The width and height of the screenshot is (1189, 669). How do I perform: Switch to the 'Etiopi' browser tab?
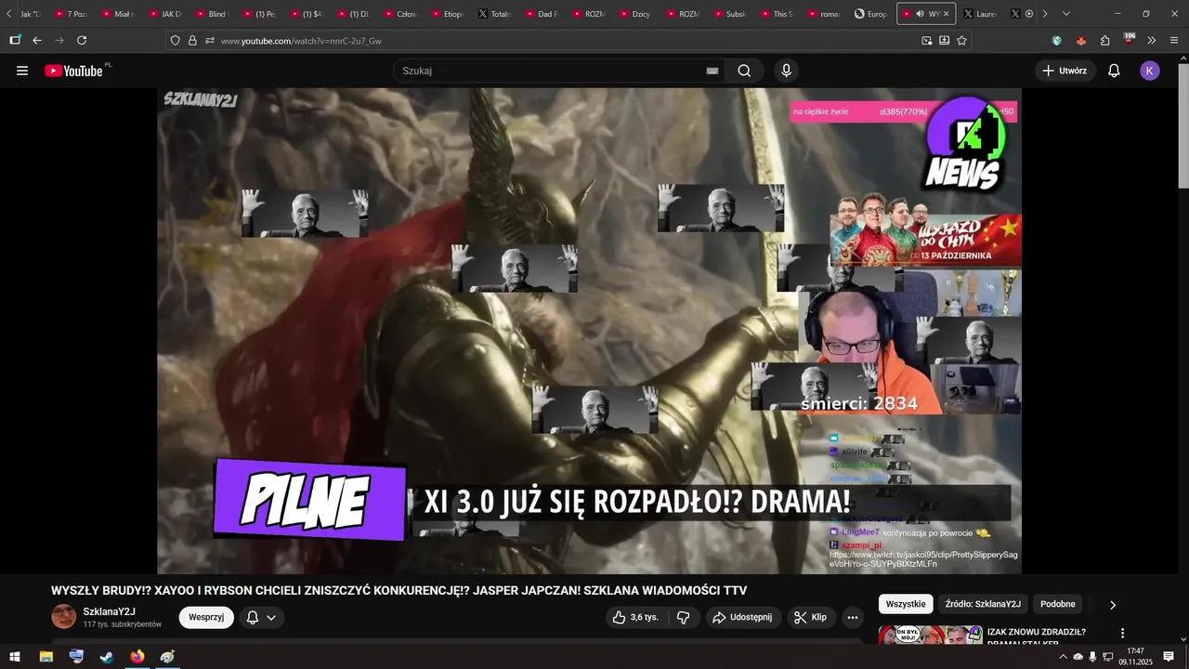click(x=448, y=14)
